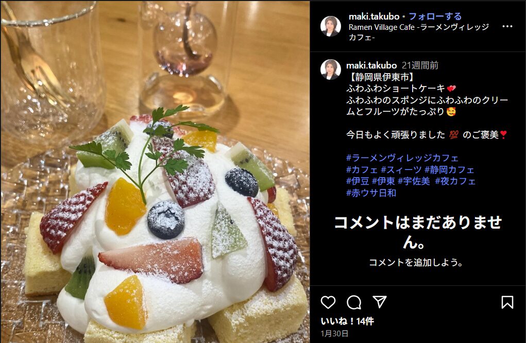Share the post via paper plane icon
The image size is (526, 343).
pos(380,302)
